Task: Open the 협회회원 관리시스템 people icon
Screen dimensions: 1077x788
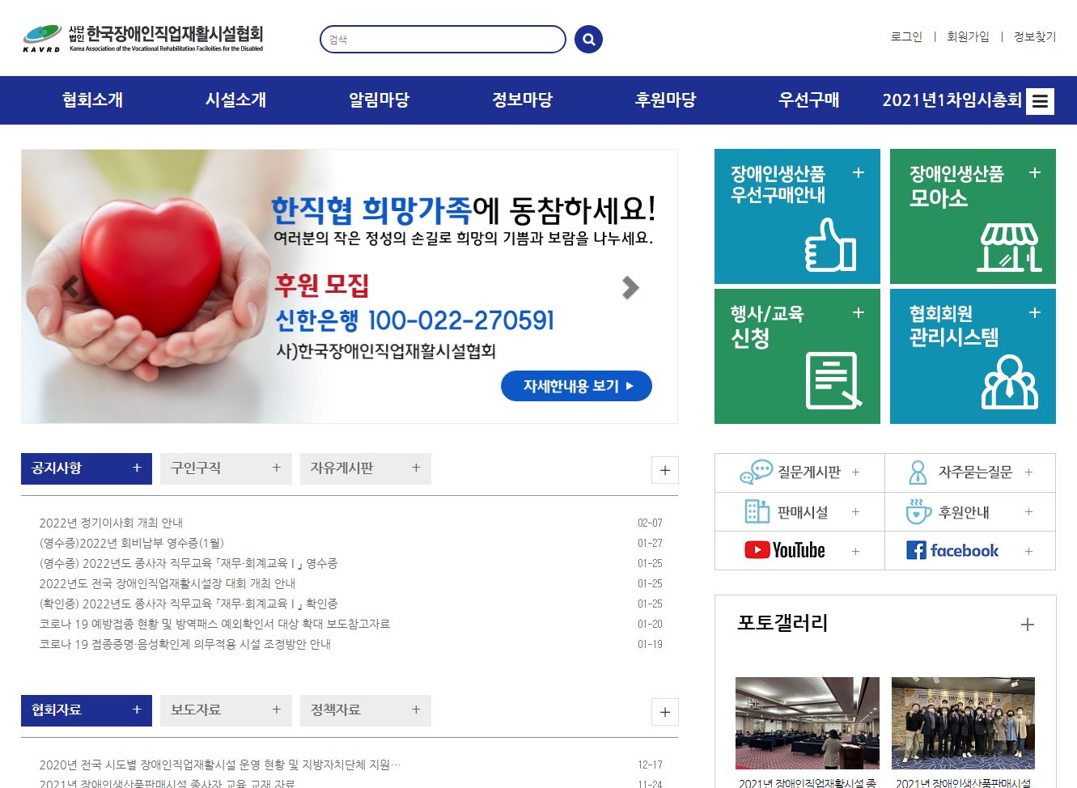Action: pyautogui.click(x=1008, y=381)
